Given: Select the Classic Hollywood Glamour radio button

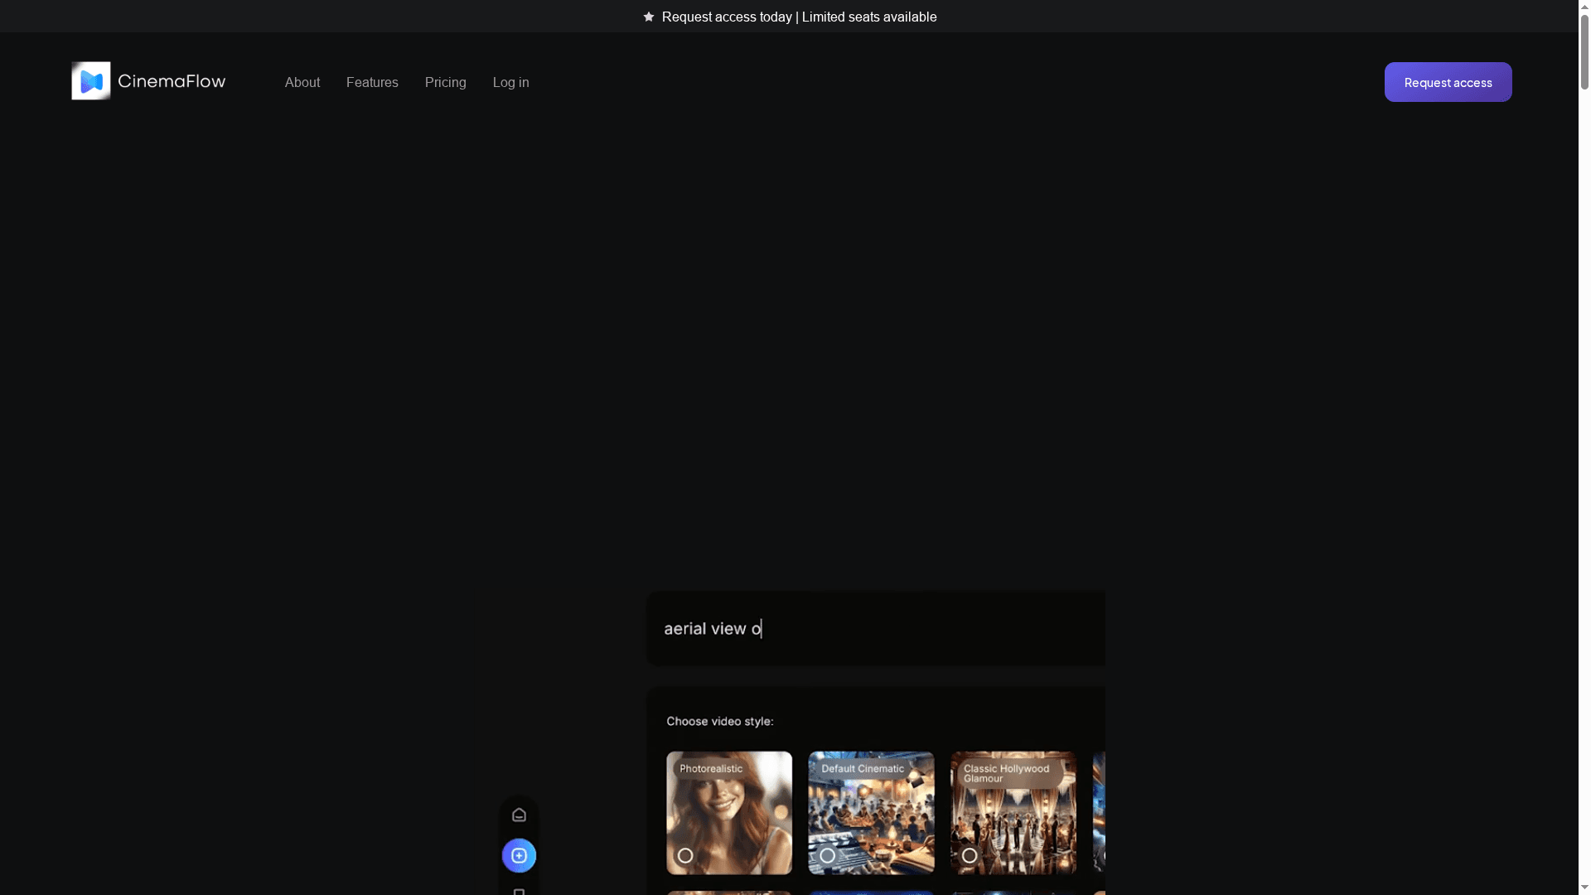Looking at the screenshot, I should coord(970,855).
